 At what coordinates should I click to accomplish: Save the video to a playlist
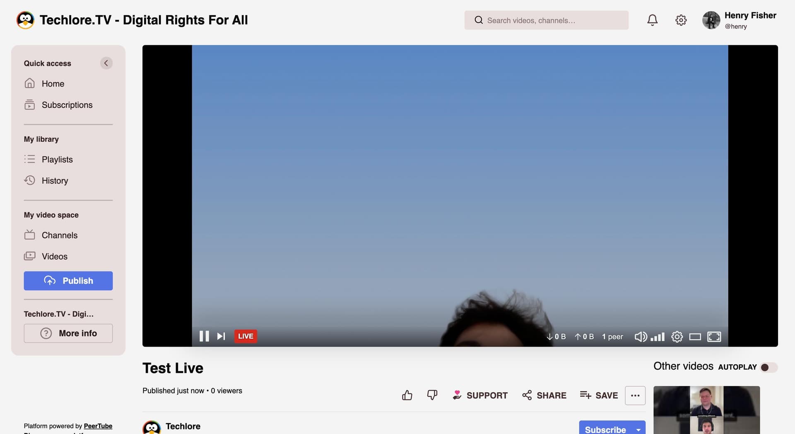pyautogui.click(x=599, y=395)
